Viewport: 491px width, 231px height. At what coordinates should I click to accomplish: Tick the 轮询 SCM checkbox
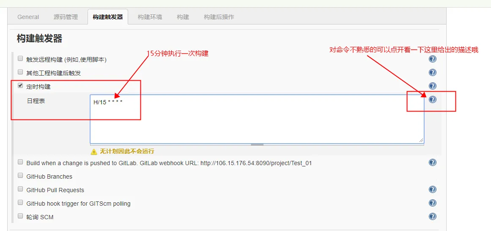pyautogui.click(x=20, y=216)
